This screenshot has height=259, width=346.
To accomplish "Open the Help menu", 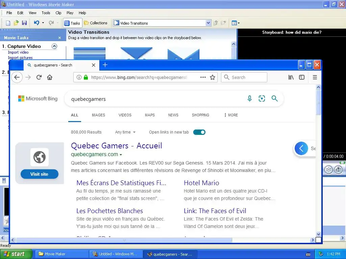I will pyautogui.click(x=82, y=13).
